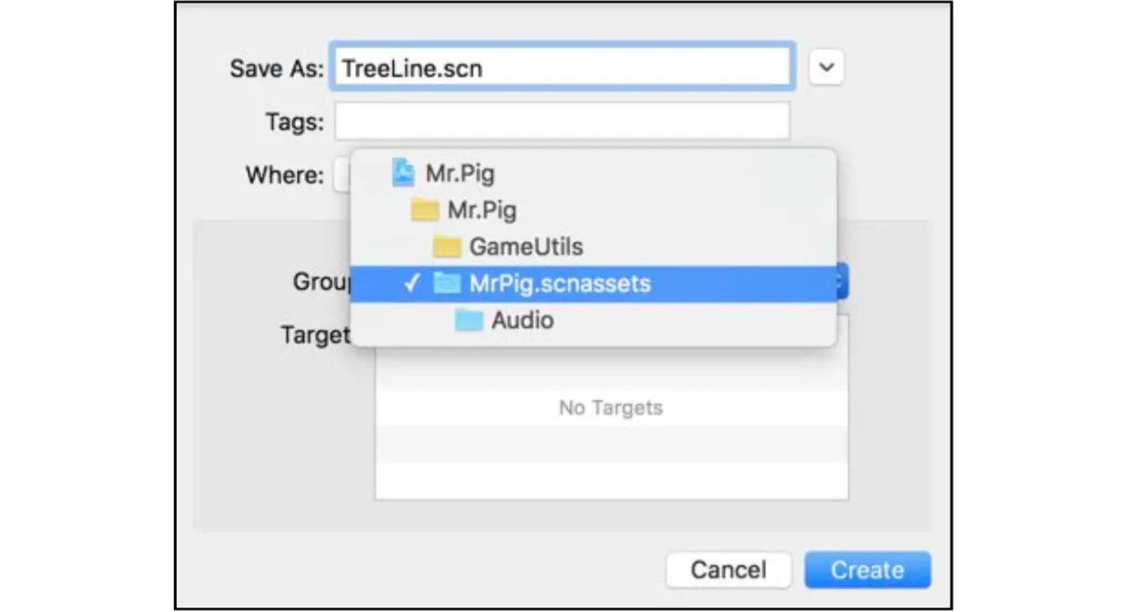Click the yellow GameUtils folder icon
1143x612 pixels.
pos(446,247)
